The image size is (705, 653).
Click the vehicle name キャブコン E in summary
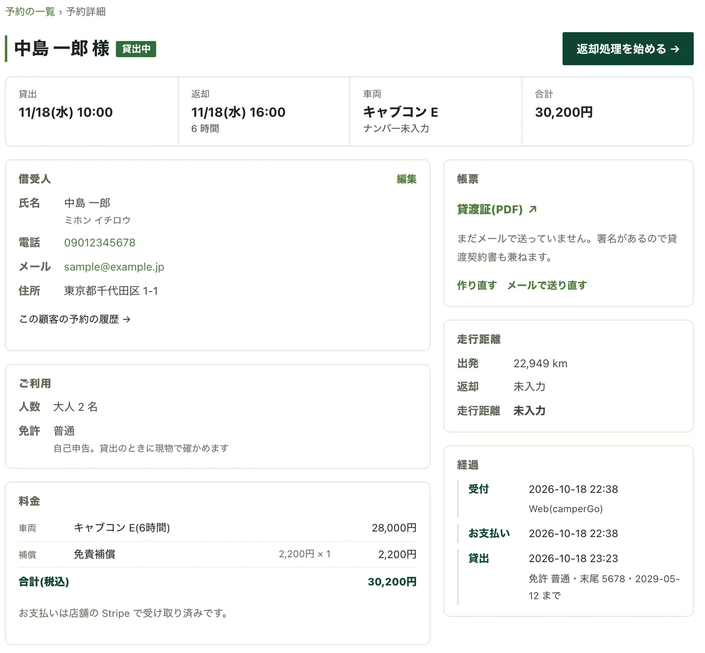coord(401,112)
